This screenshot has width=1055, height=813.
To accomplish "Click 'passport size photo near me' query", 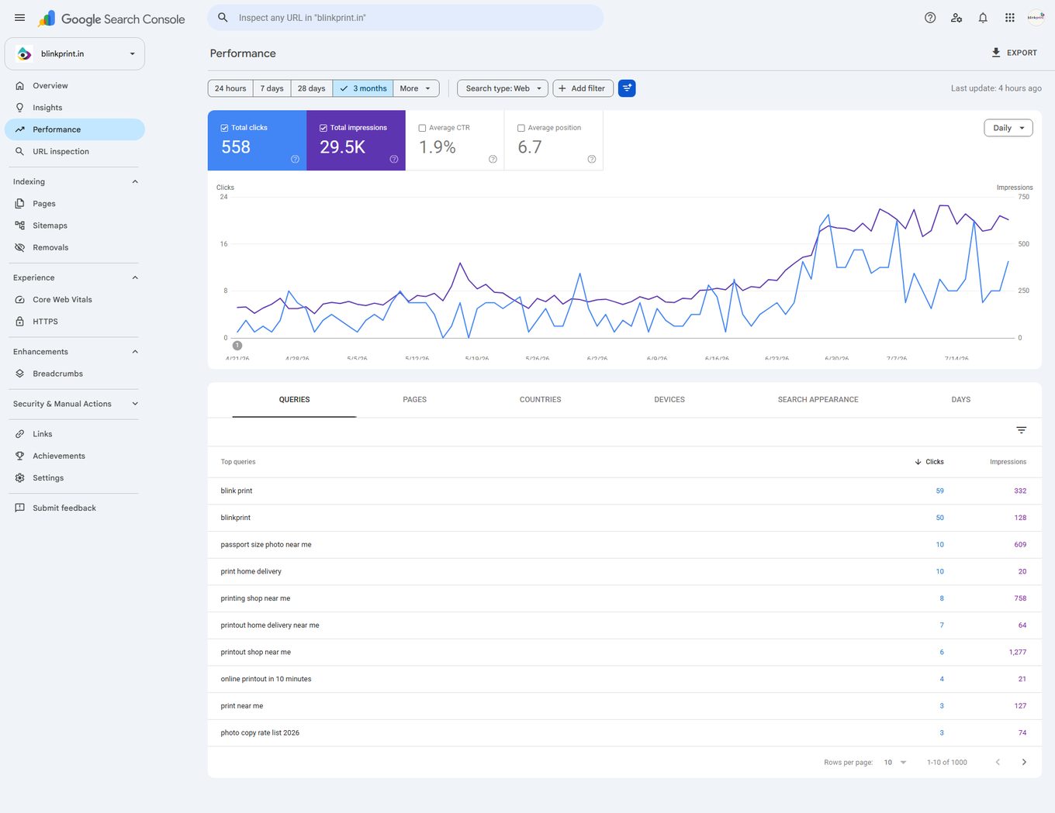I will (x=266, y=545).
